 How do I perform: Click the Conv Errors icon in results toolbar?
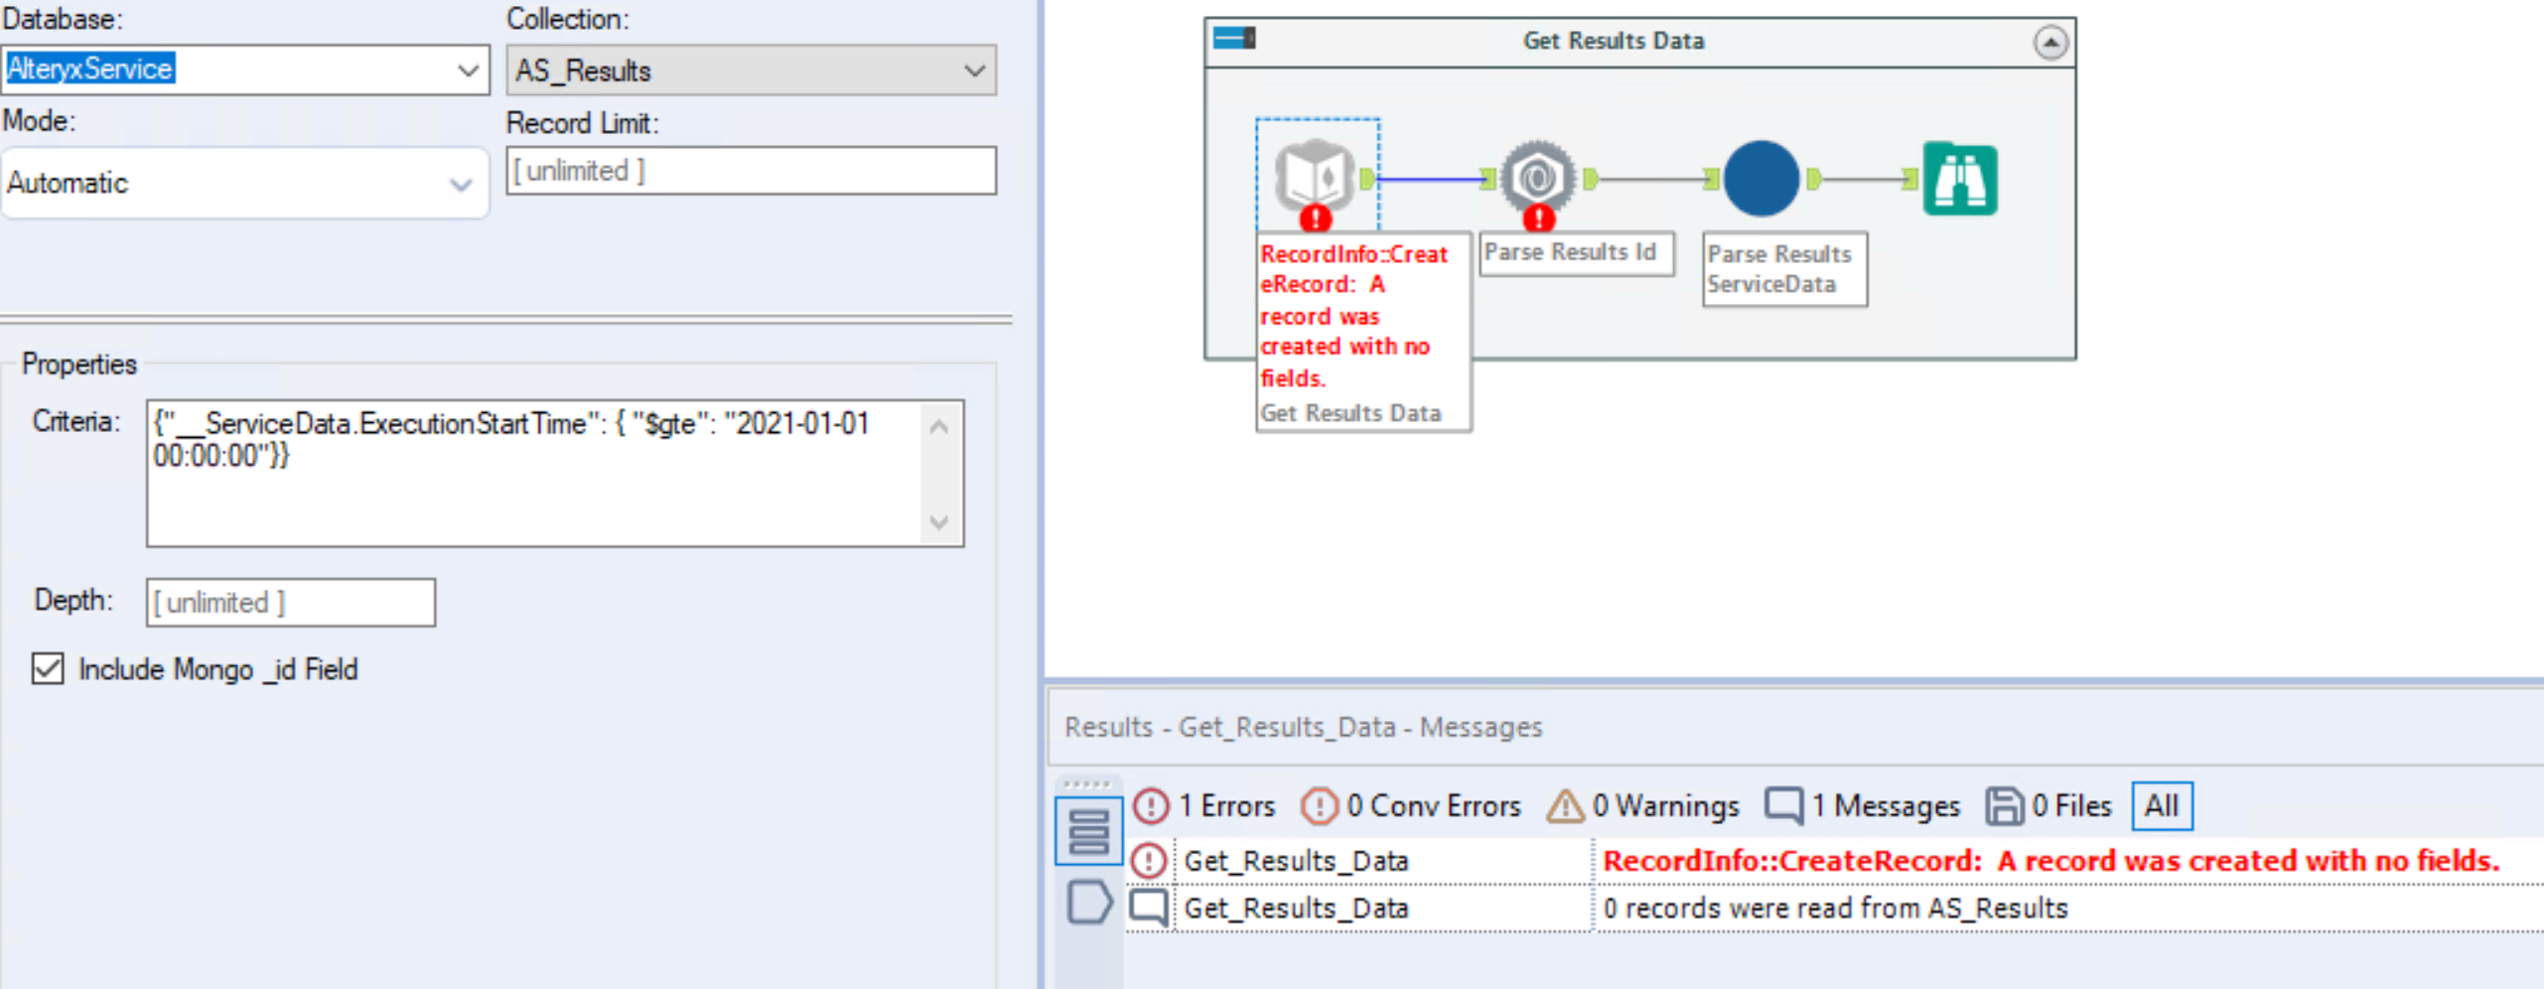[1321, 806]
